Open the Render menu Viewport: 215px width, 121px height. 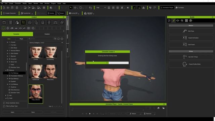click(x=36, y=3)
